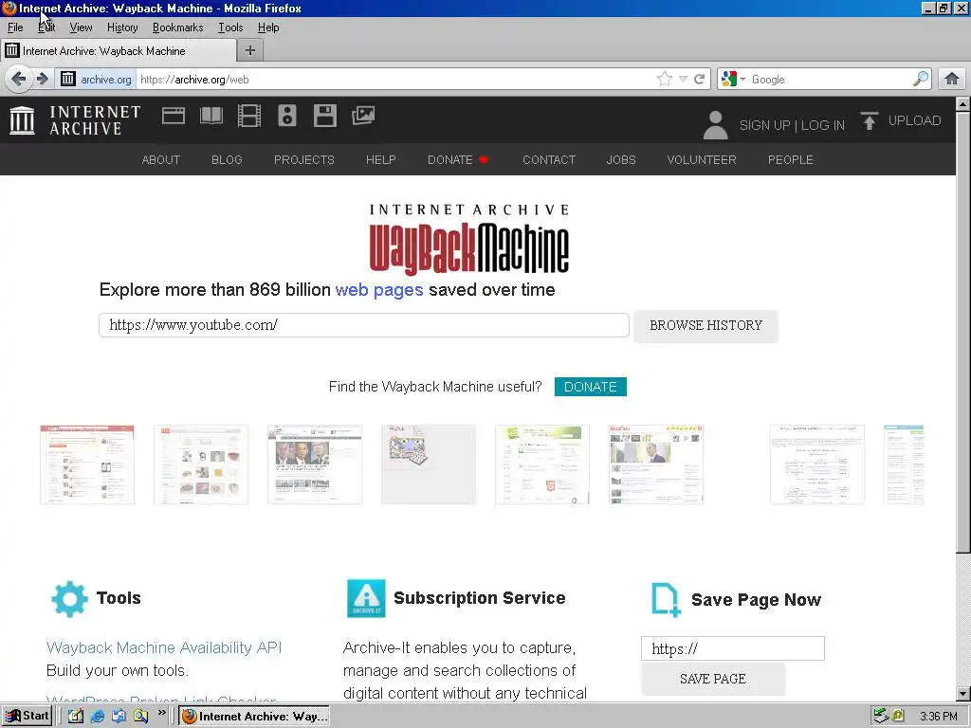Open the View menu

point(81,27)
